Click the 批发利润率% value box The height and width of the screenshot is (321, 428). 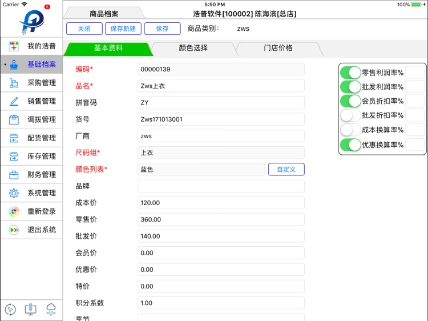coord(415,87)
